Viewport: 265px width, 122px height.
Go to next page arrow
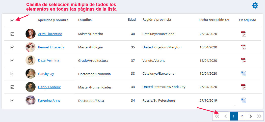[251, 116]
